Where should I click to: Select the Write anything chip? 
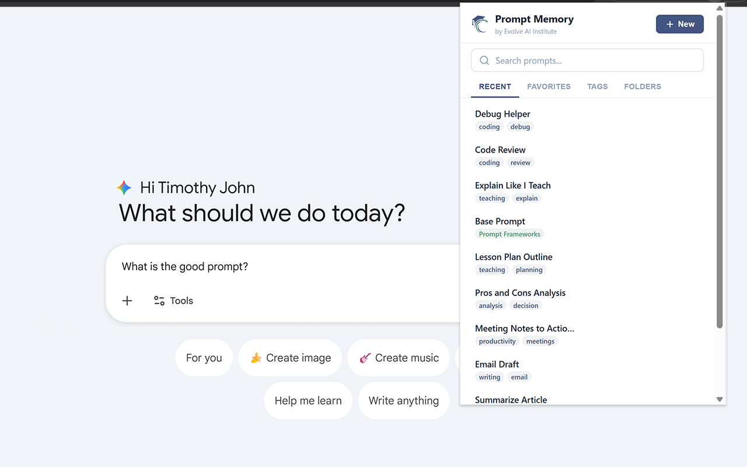point(403,400)
